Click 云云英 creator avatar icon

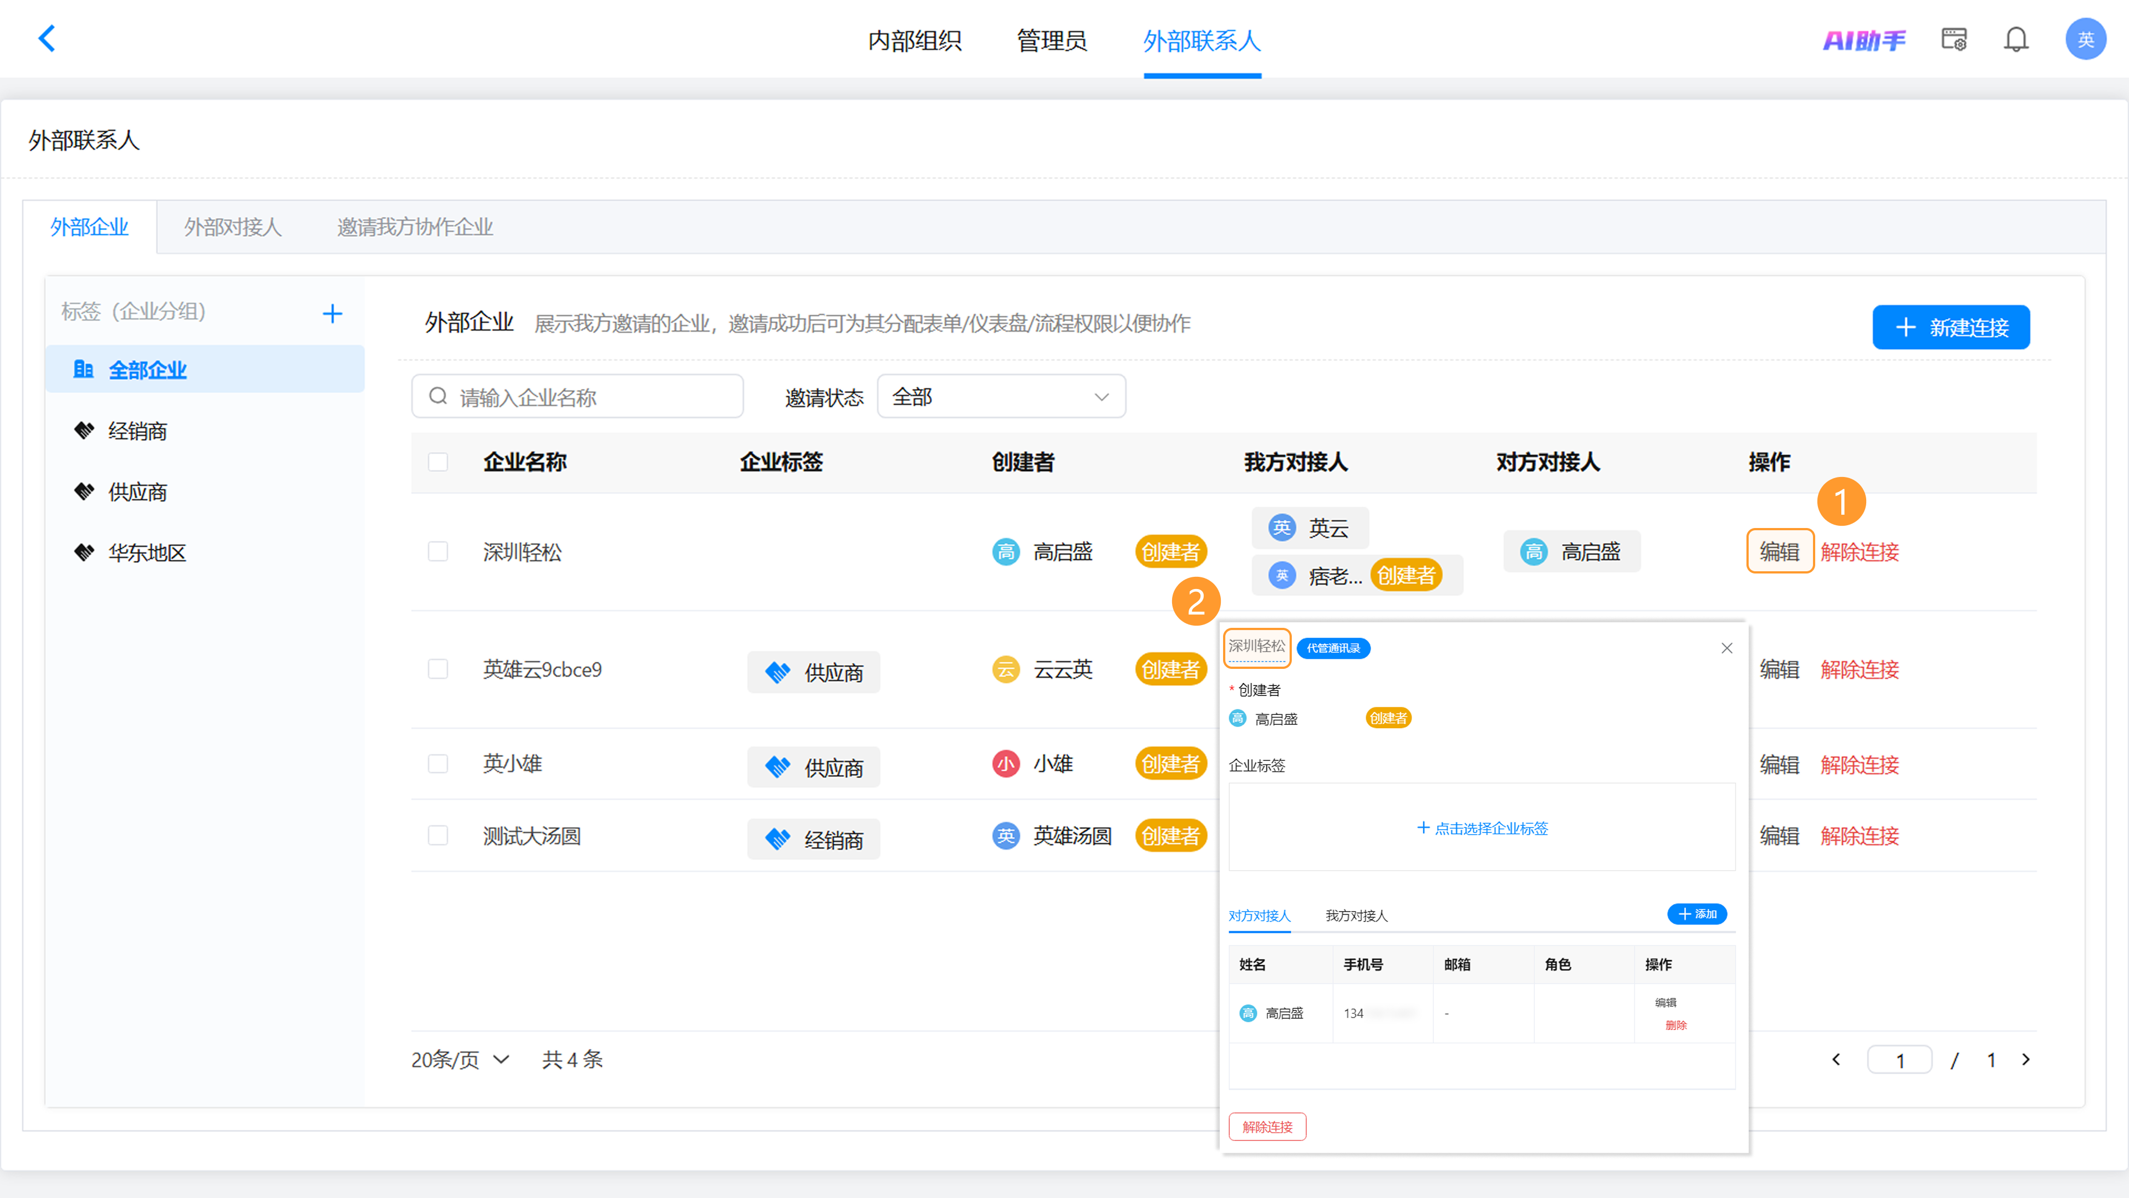(x=1006, y=669)
